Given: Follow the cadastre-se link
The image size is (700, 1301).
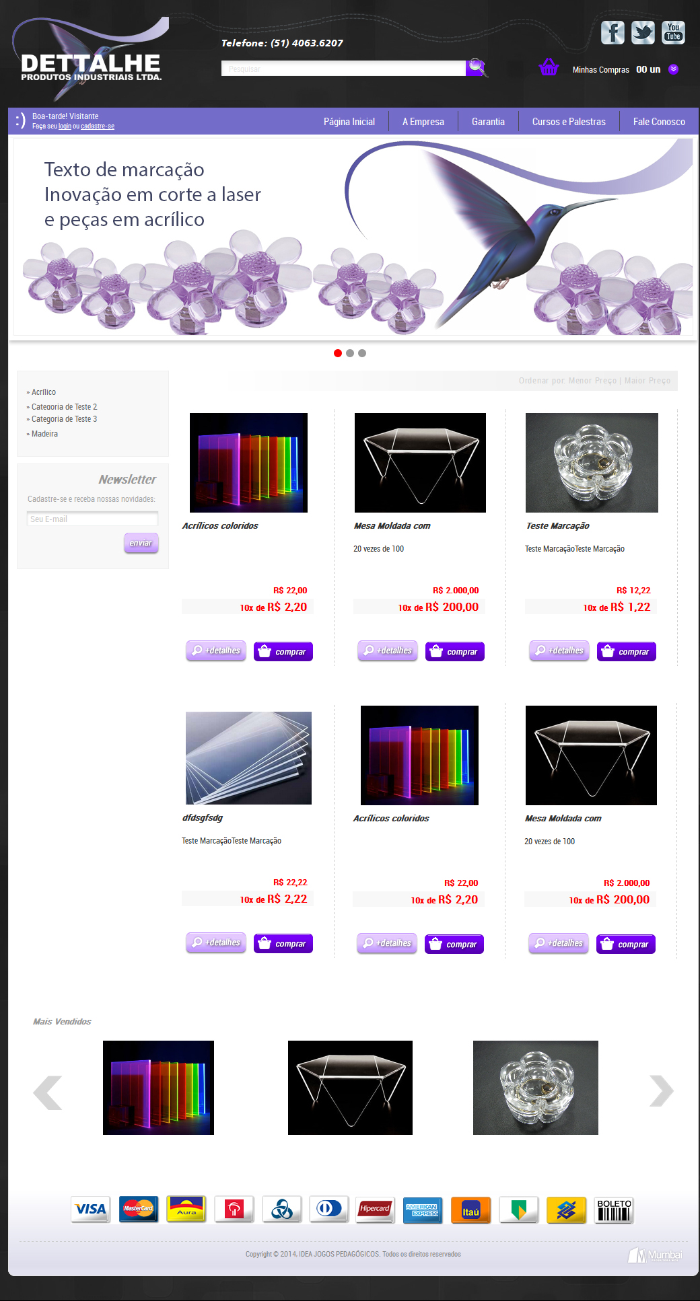Looking at the screenshot, I should 98,126.
